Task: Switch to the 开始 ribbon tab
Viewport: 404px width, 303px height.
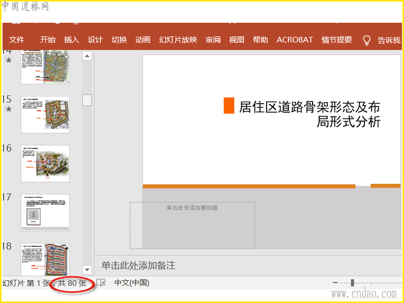Action: (x=47, y=40)
